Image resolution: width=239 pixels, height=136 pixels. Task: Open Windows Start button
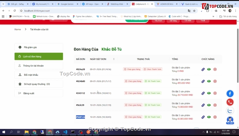pyautogui.click(x=4, y=132)
